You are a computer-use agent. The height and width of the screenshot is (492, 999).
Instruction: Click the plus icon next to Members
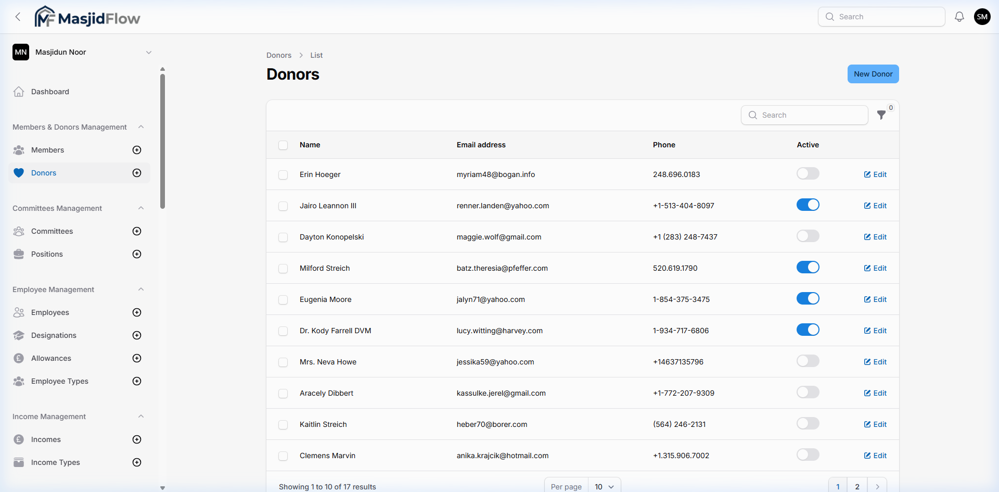pos(136,149)
